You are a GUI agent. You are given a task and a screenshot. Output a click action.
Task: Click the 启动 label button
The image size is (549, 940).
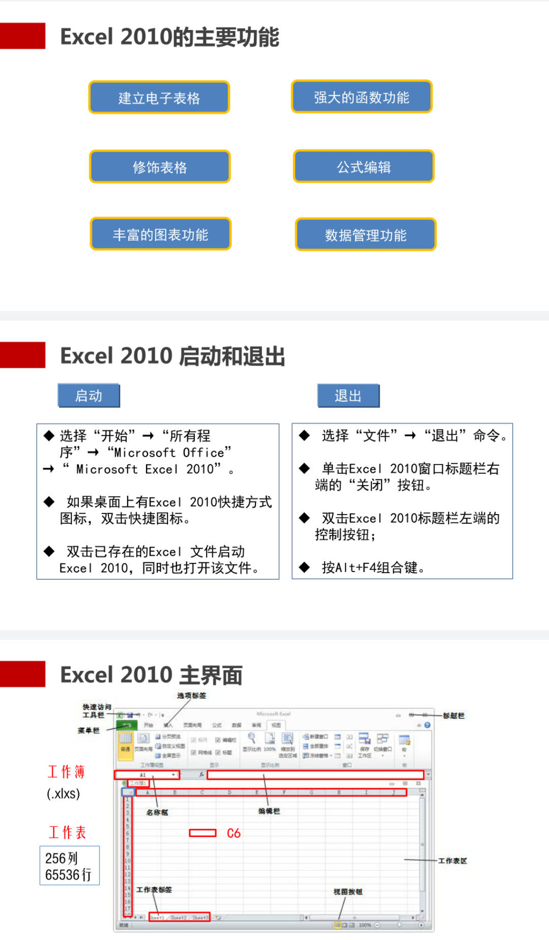[x=89, y=395]
